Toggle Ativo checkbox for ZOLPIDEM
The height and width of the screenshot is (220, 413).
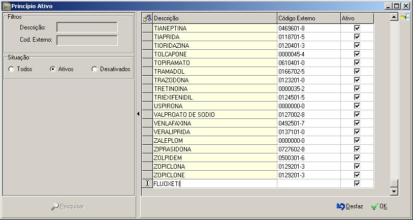(x=357, y=158)
